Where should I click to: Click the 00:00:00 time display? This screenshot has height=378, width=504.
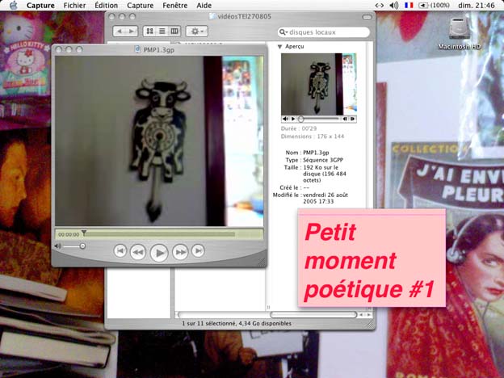[x=69, y=235]
